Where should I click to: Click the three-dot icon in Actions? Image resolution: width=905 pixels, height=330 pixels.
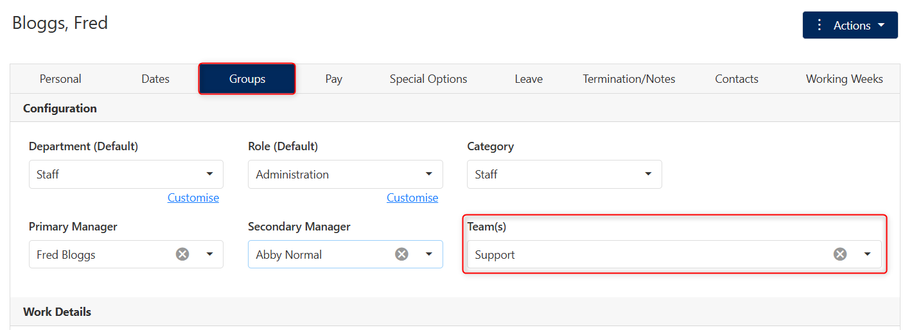click(819, 25)
